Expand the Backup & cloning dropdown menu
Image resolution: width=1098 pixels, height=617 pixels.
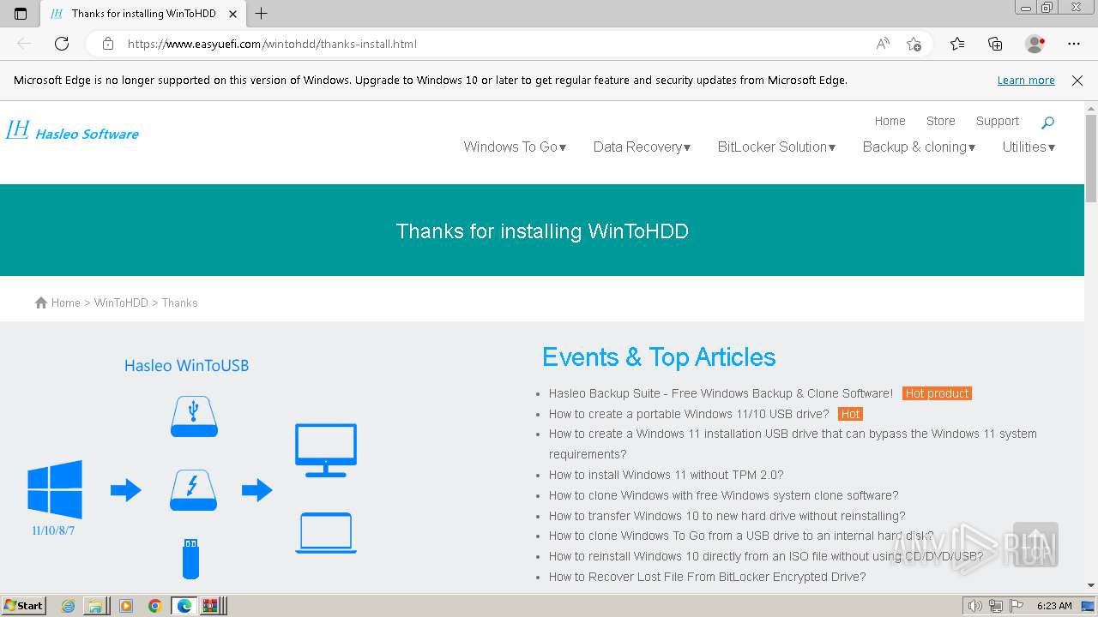click(x=919, y=147)
